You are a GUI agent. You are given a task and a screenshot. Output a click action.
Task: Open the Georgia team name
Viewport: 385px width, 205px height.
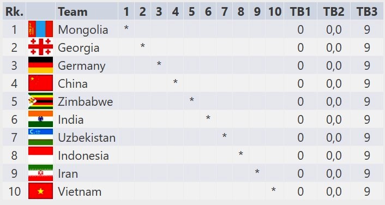(x=79, y=48)
